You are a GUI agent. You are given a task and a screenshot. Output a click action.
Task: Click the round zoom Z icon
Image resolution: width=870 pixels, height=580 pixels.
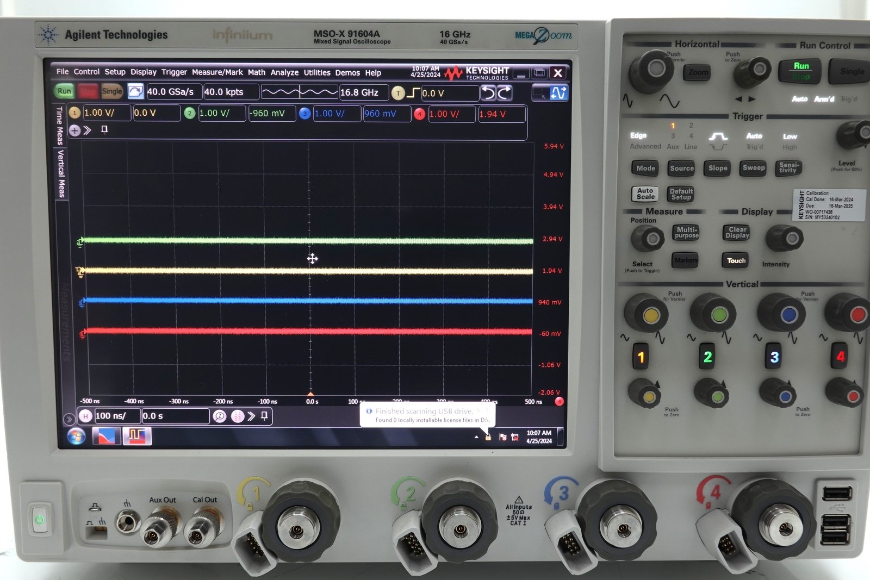pyautogui.click(x=219, y=416)
